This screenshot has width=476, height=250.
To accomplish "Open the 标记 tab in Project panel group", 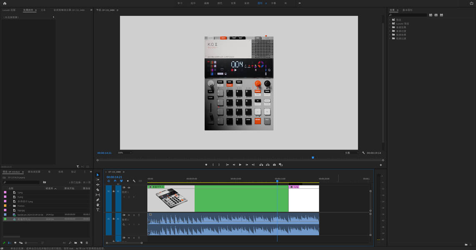I will 73,172.
